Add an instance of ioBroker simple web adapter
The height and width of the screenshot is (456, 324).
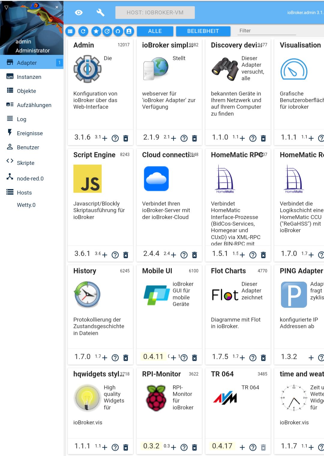[173, 138]
